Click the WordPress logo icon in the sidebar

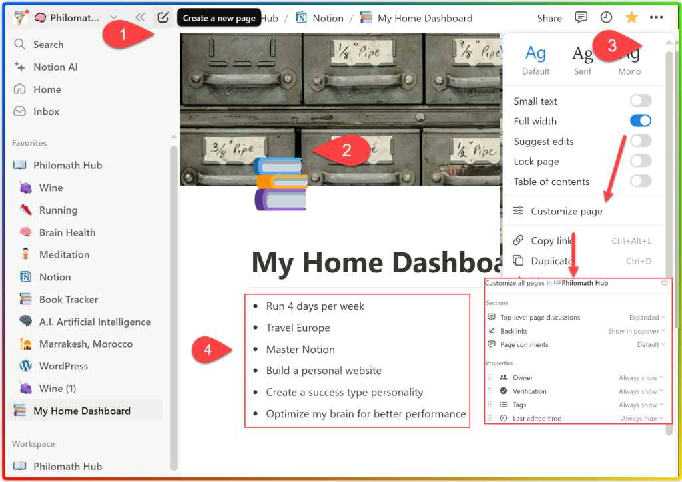26,366
